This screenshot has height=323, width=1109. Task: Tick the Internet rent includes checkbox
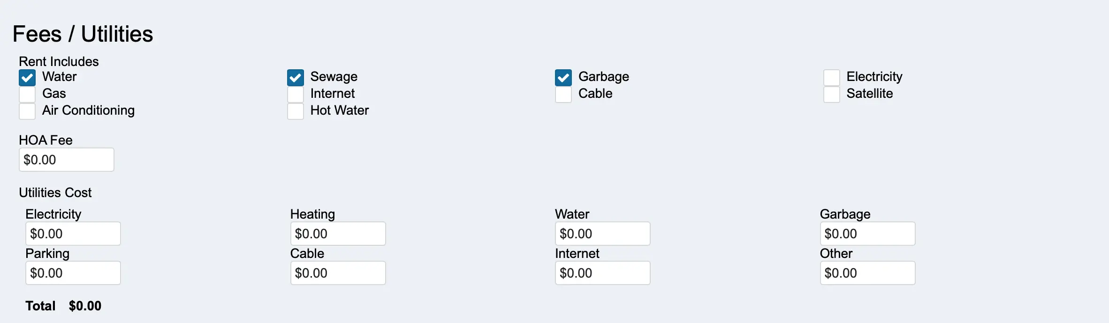click(296, 95)
